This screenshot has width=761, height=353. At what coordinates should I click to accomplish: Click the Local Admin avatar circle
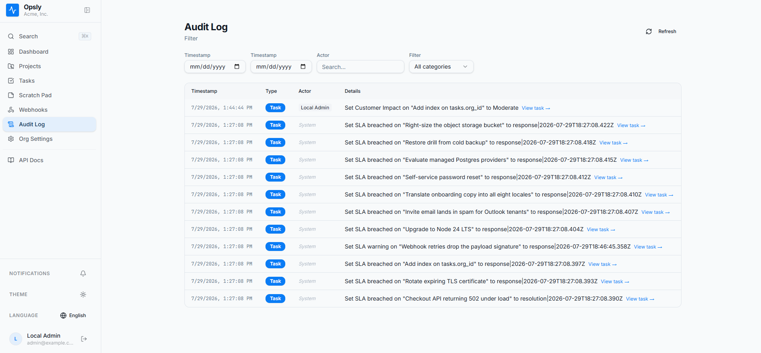coord(16,339)
